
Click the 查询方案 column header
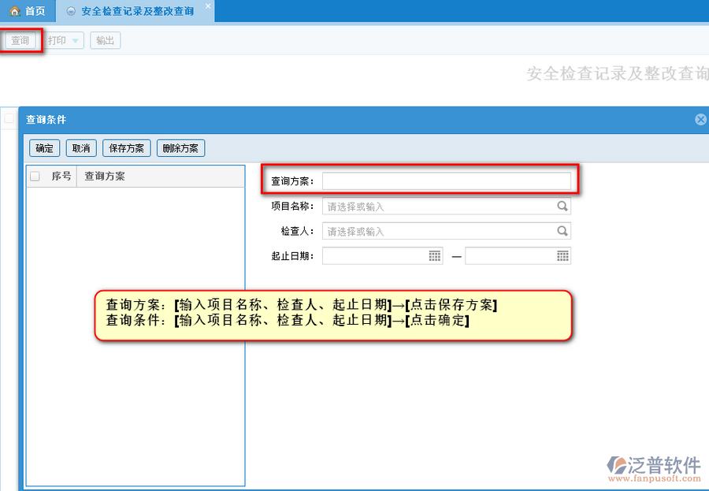pyautogui.click(x=161, y=176)
